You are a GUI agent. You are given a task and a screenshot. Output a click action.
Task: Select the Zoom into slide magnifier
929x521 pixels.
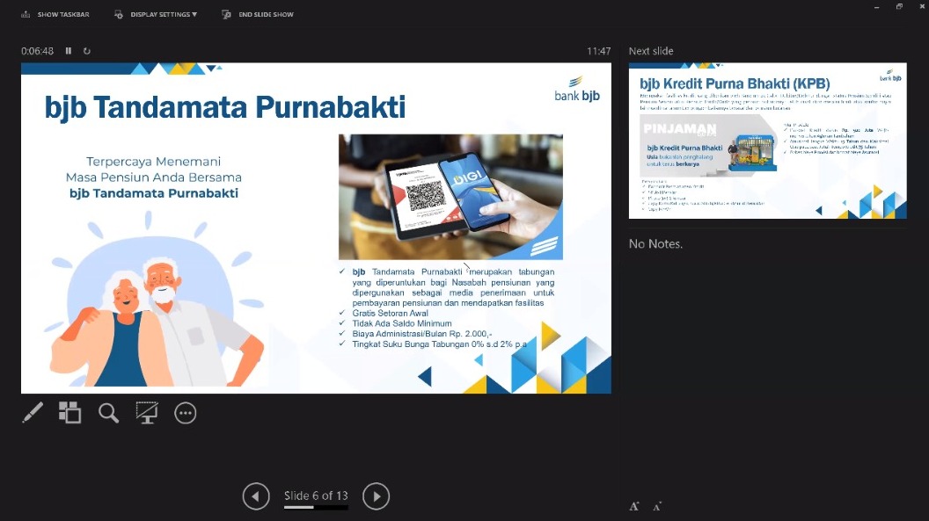click(x=108, y=413)
